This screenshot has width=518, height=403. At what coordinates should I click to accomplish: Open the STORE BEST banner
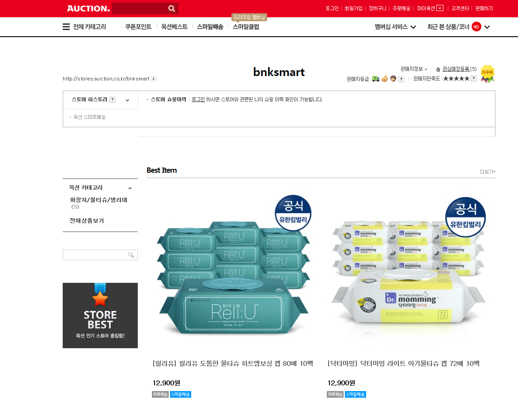(100, 316)
